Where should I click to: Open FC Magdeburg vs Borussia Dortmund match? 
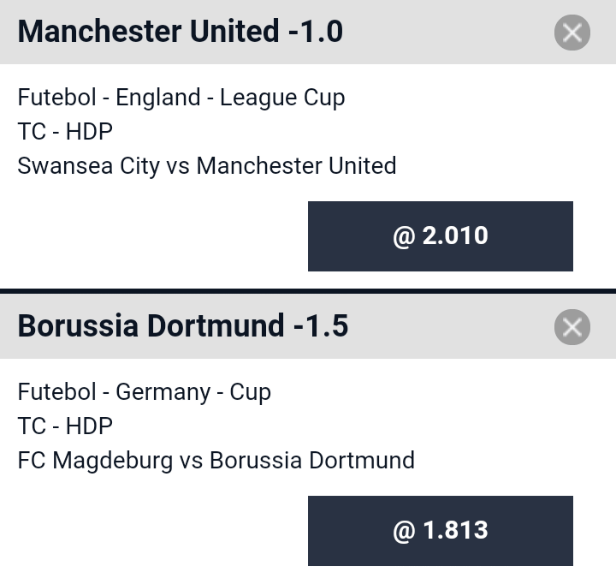[x=216, y=461]
